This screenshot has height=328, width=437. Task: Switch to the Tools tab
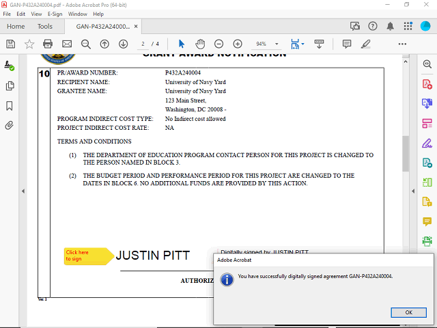click(x=44, y=27)
